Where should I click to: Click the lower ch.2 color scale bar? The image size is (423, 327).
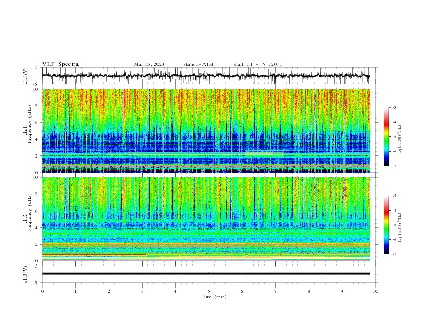(x=386, y=225)
